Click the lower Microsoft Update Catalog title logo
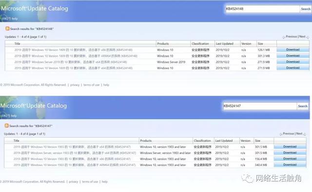Viewport: 312px width, 192px height. click(x=34, y=105)
